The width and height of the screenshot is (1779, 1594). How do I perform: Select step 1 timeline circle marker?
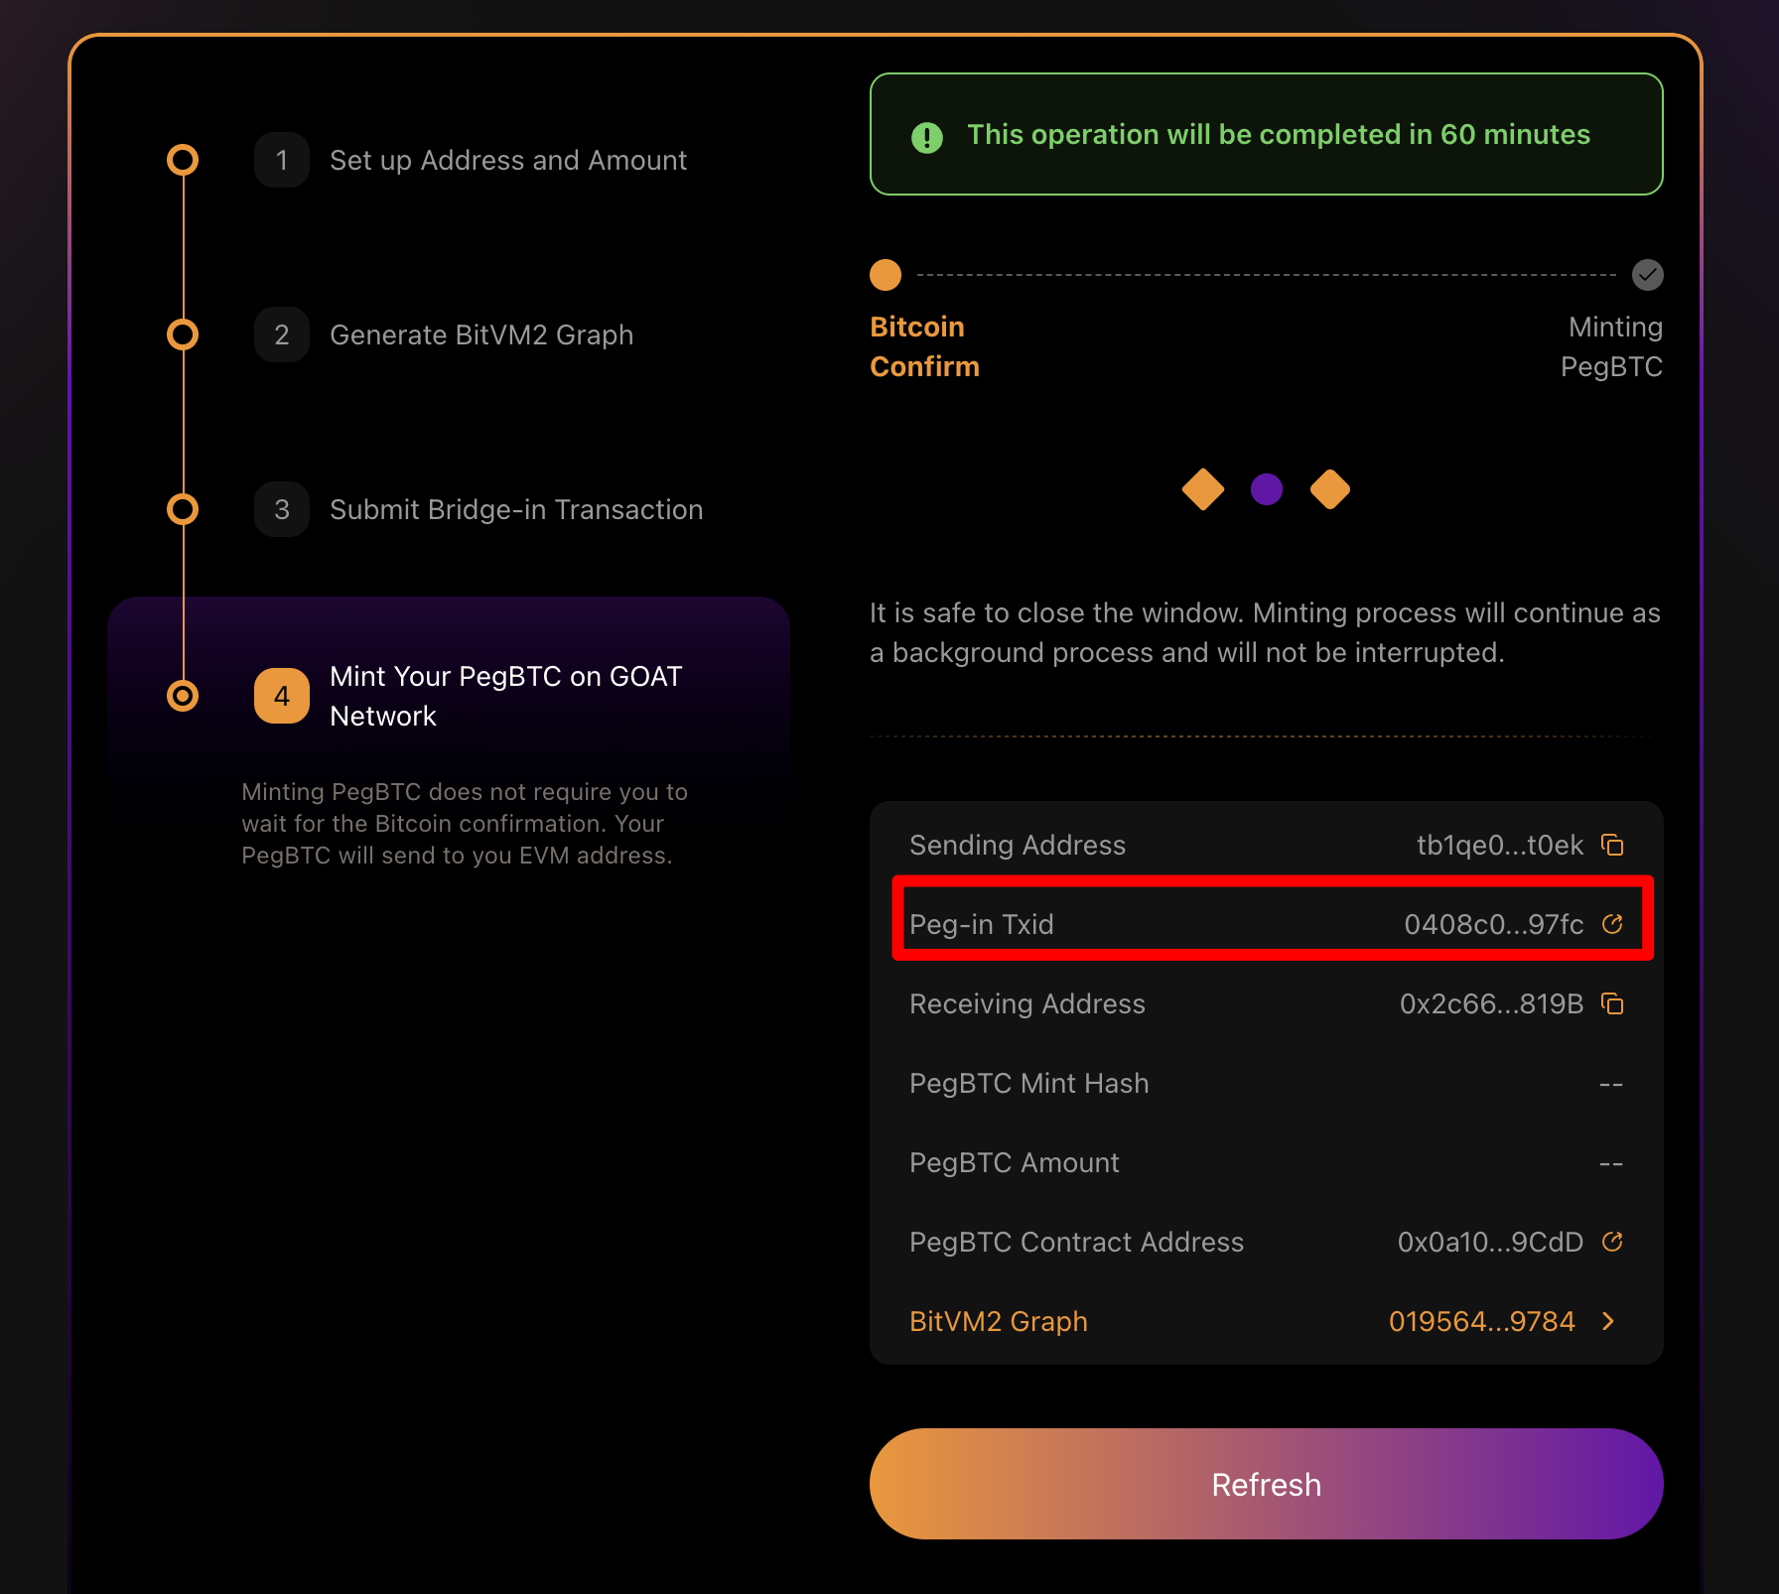tap(183, 160)
